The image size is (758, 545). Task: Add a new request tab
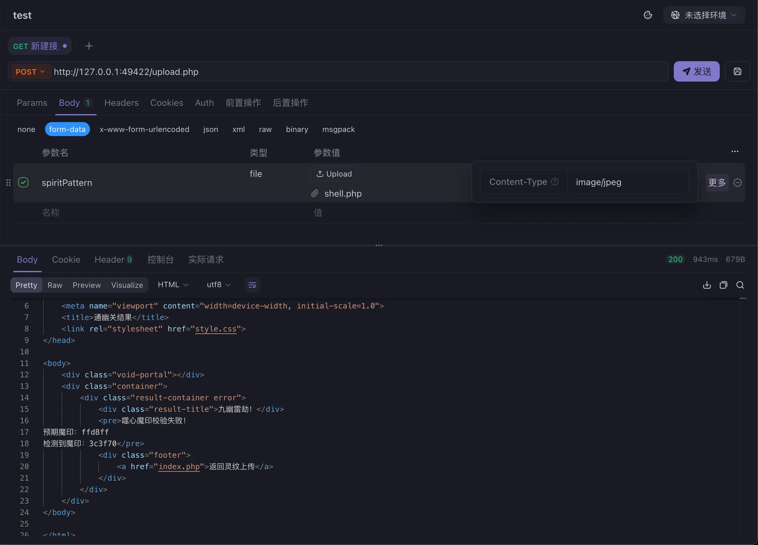coord(89,46)
